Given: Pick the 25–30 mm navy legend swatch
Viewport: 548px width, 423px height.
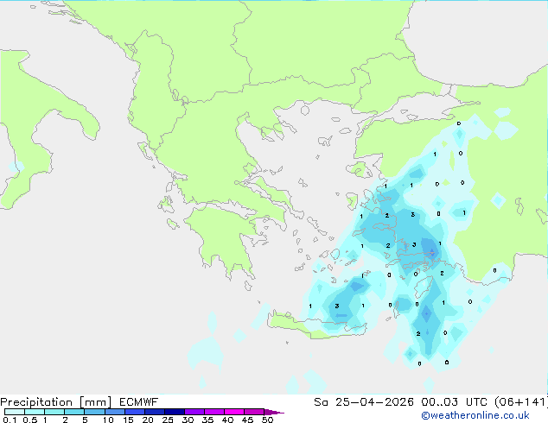Looking at the screenshot, I should pos(175,412).
